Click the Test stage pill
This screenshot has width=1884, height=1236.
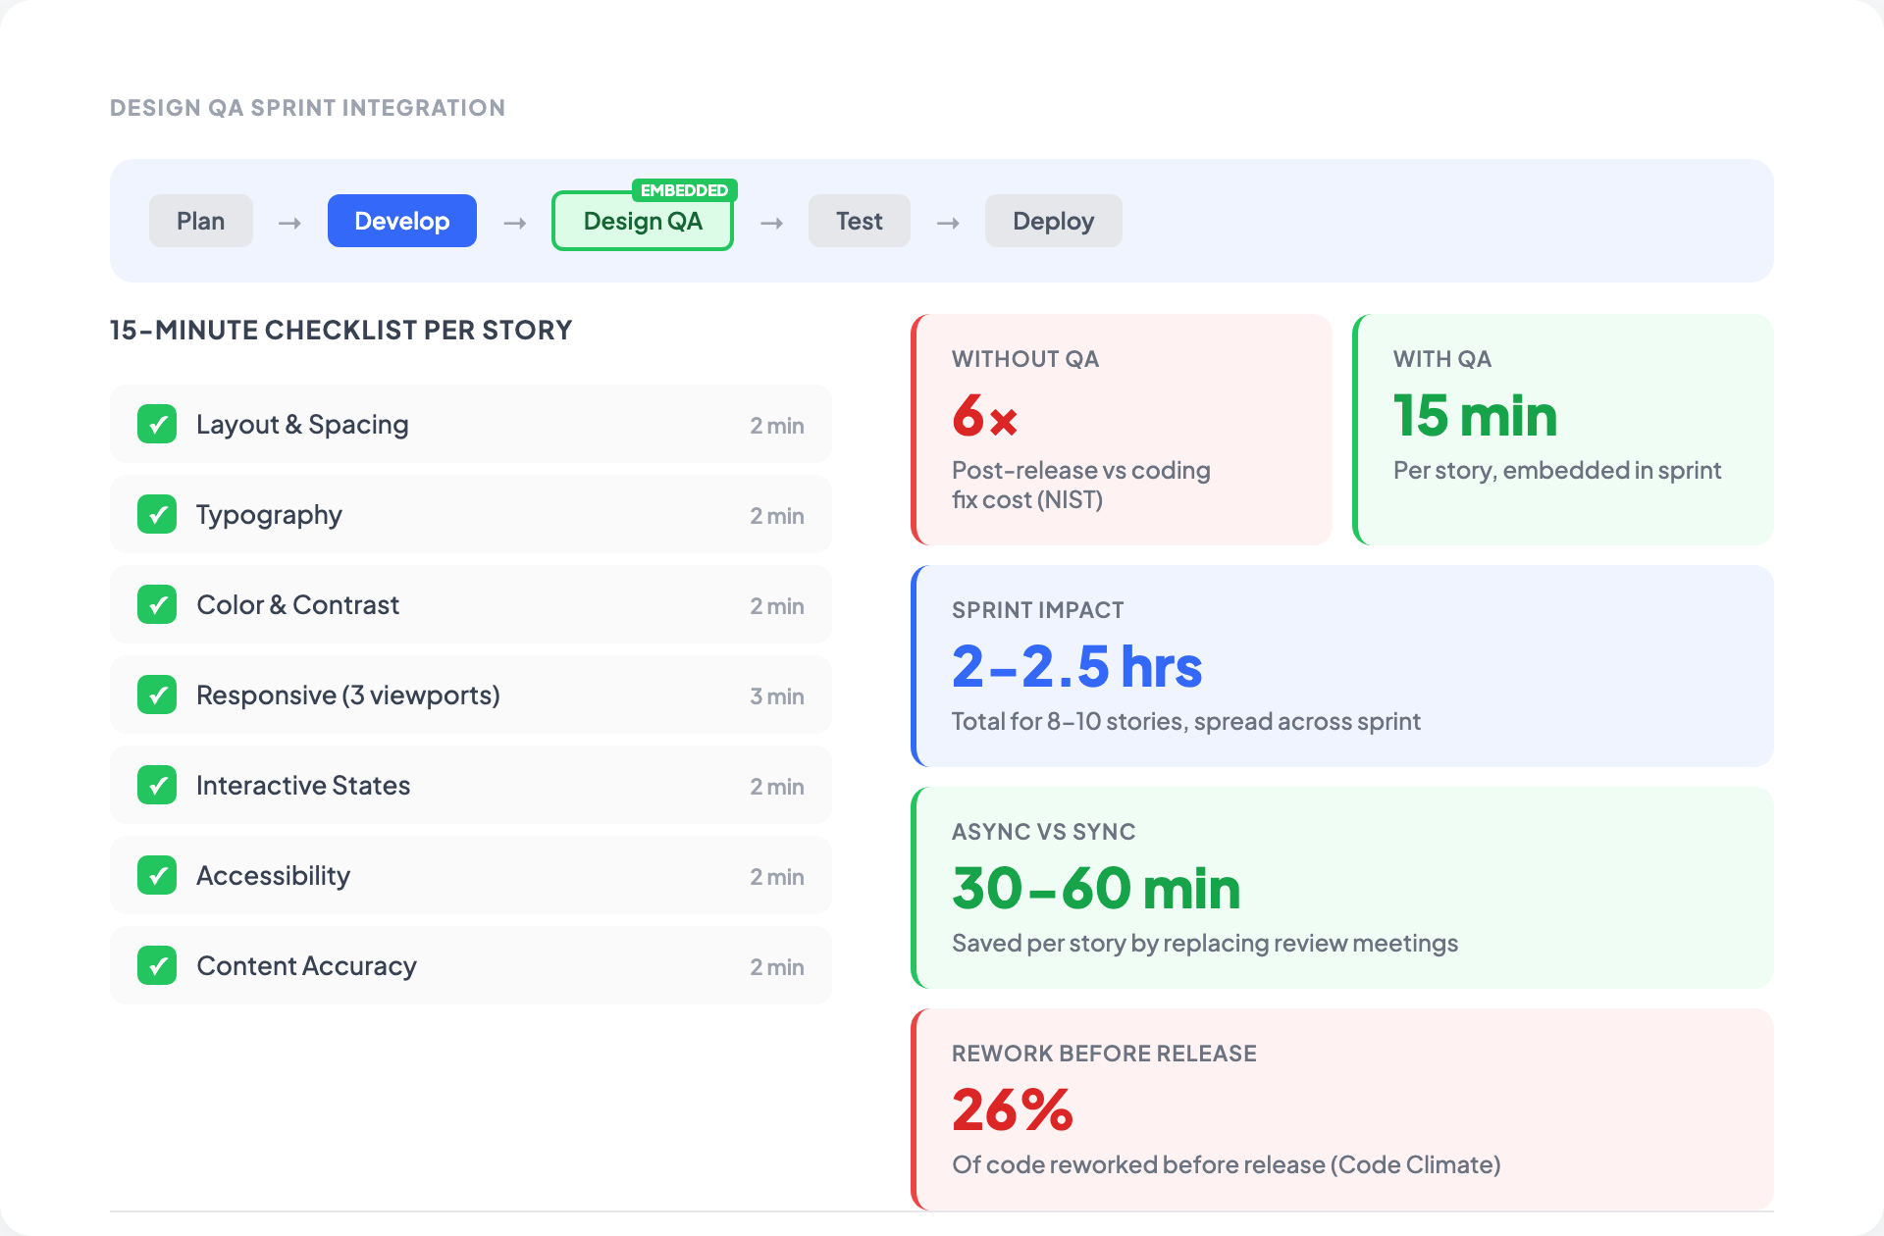click(x=860, y=221)
